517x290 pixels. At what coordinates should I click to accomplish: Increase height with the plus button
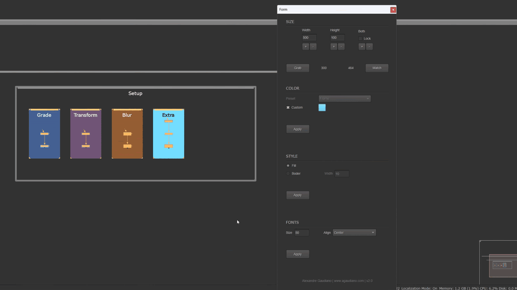pos(334,47)
